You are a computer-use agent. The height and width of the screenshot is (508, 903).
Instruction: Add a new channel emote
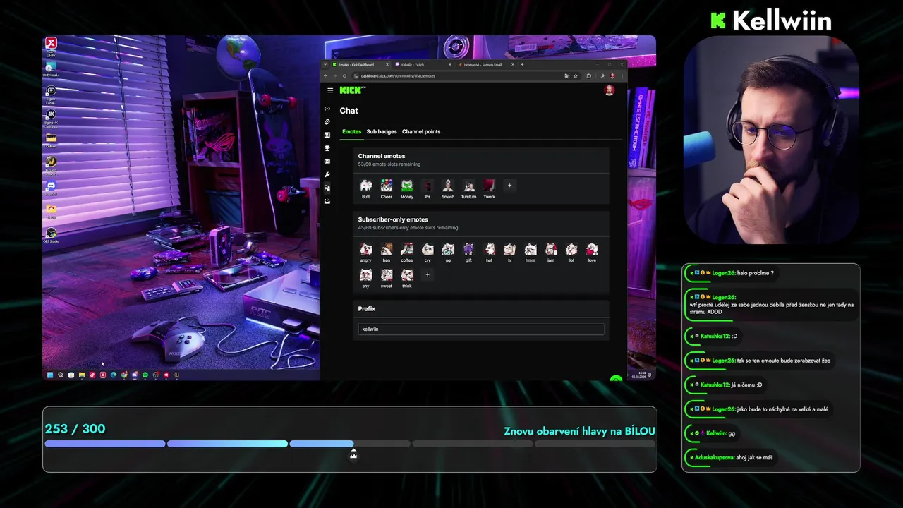tap(510, 186)
